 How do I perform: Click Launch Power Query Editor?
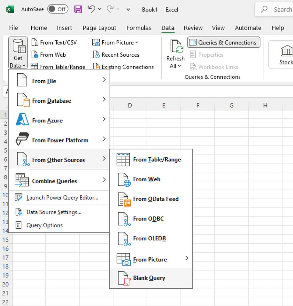pos(62,198)
